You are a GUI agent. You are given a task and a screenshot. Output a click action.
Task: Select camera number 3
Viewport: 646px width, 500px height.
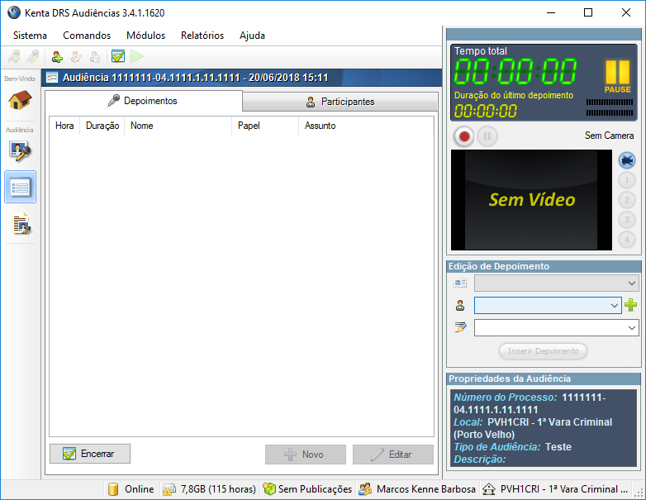click(627, 220)
